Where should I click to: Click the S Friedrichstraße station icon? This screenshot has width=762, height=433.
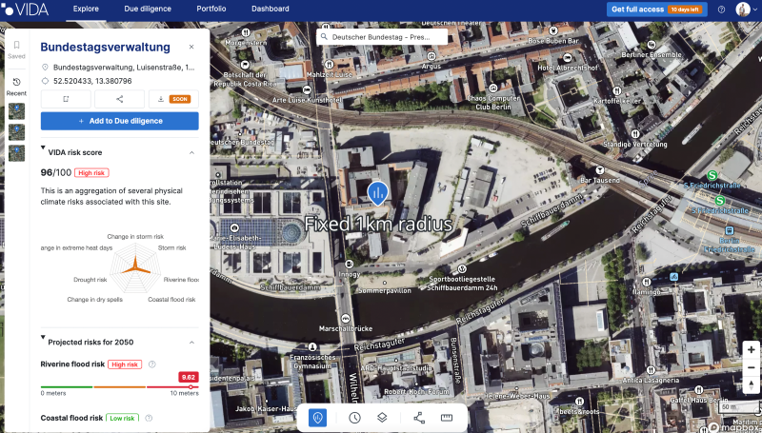tap(712, 175)
